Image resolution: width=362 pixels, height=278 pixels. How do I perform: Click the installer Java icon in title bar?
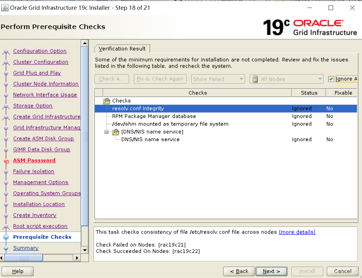click(x=5, y=8)
